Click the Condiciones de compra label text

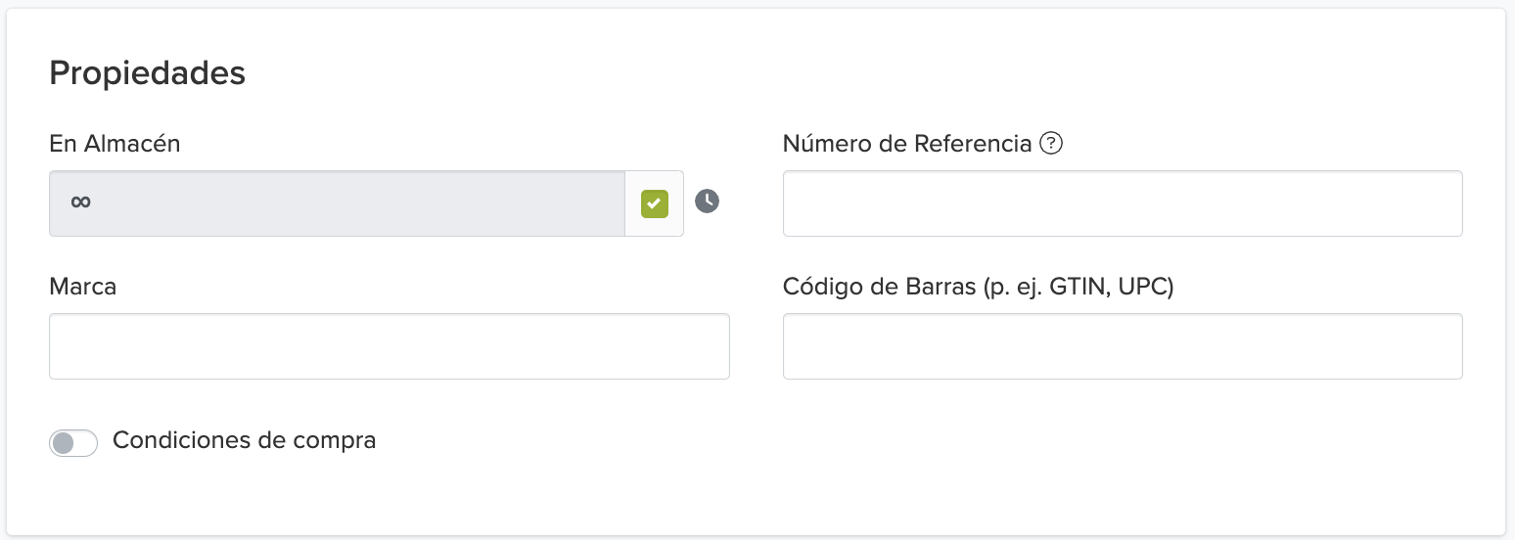(x=244, y=440)
